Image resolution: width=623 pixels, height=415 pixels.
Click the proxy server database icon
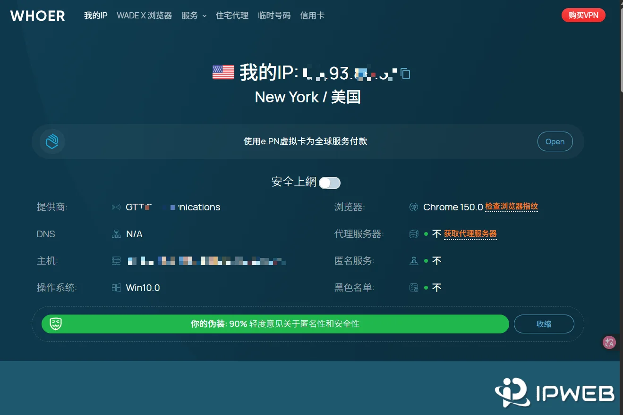tap(414, 234)
